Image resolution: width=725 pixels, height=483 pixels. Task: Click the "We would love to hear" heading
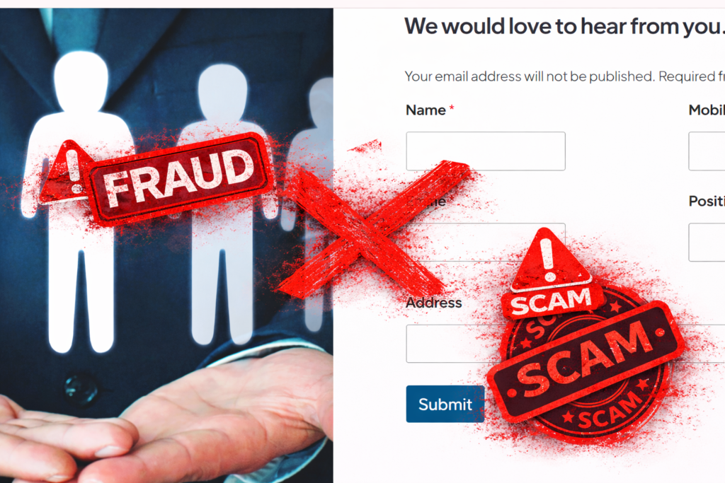(x=564, y=26)
